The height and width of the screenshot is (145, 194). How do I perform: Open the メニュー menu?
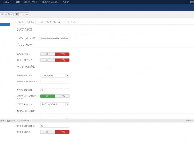coord(8,2)
